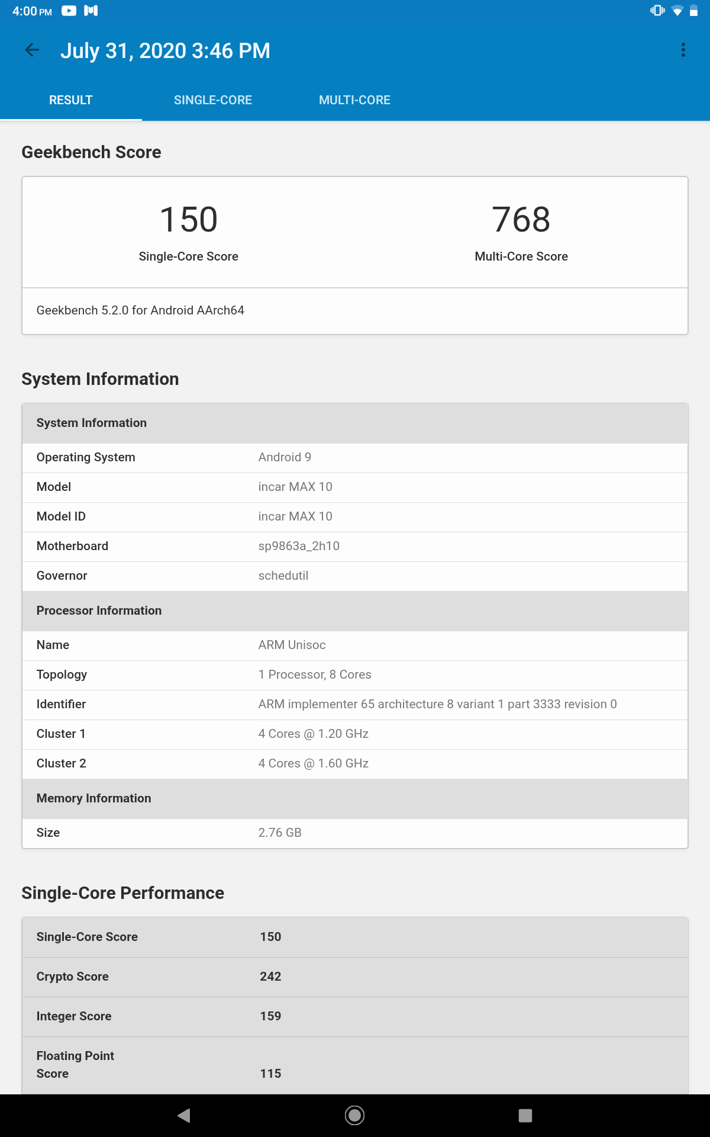This screenshot has height=1137, width=710.
Task: Tap the Identifier processor row
Action: pyautogui.click(x=355, y=704)
